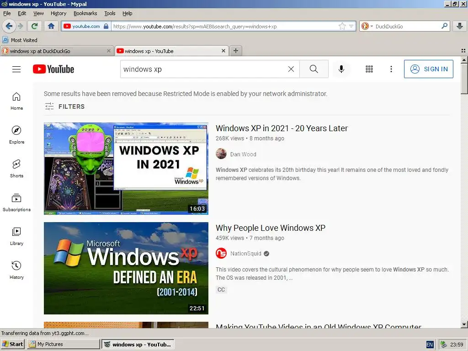Click the DuckDuckGo search input field
The height and width of the screenshot is (351, 468).
[x=406, y=26]
